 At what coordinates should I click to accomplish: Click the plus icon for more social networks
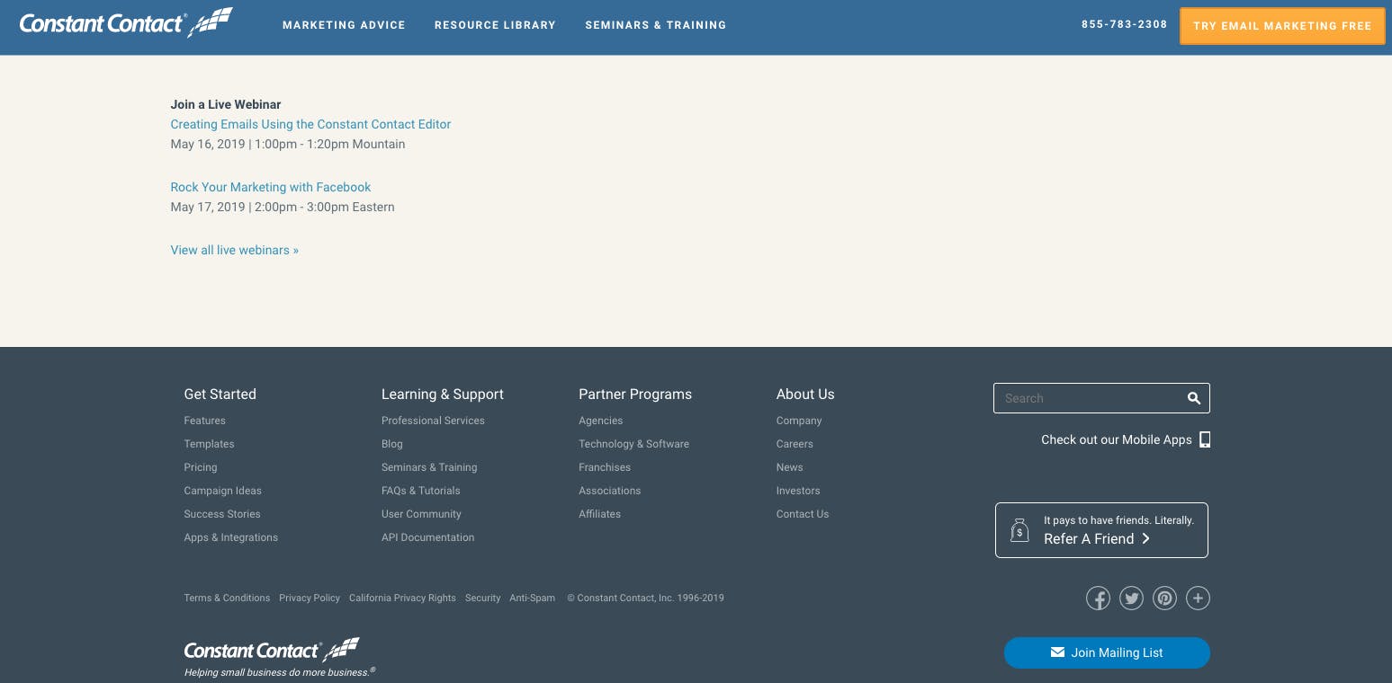[x=1198, y=598]
